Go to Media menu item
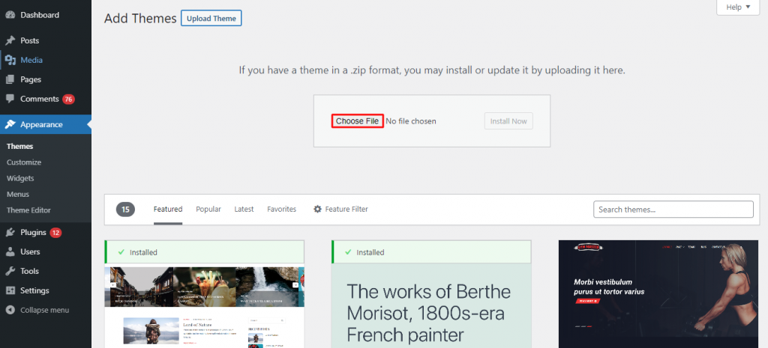 coord(46,60)
